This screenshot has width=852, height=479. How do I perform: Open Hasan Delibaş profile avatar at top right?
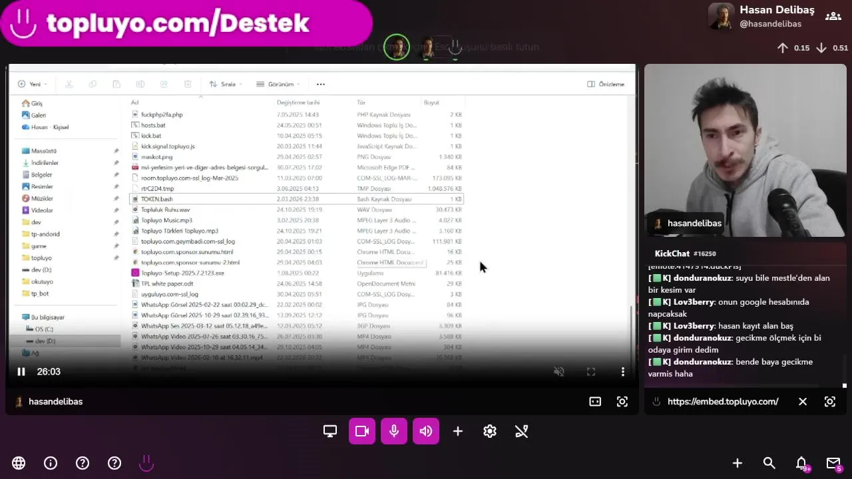pos(721,17)
